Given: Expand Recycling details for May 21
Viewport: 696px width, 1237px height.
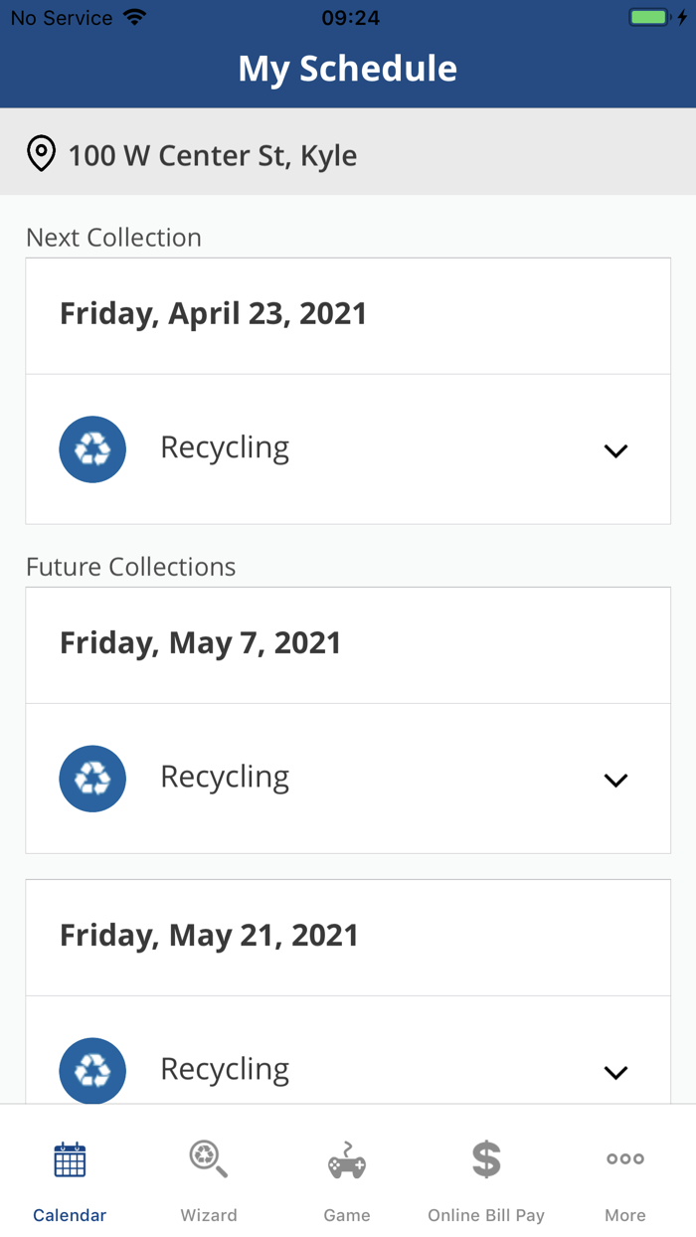Looking at the screenshot, I should (x=615, y=1072).
